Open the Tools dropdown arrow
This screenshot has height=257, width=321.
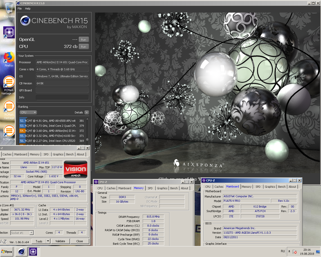point(48,241)
